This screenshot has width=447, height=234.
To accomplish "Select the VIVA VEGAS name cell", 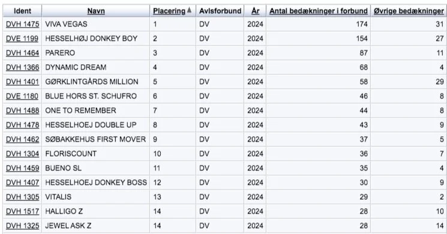I will 96,24.
